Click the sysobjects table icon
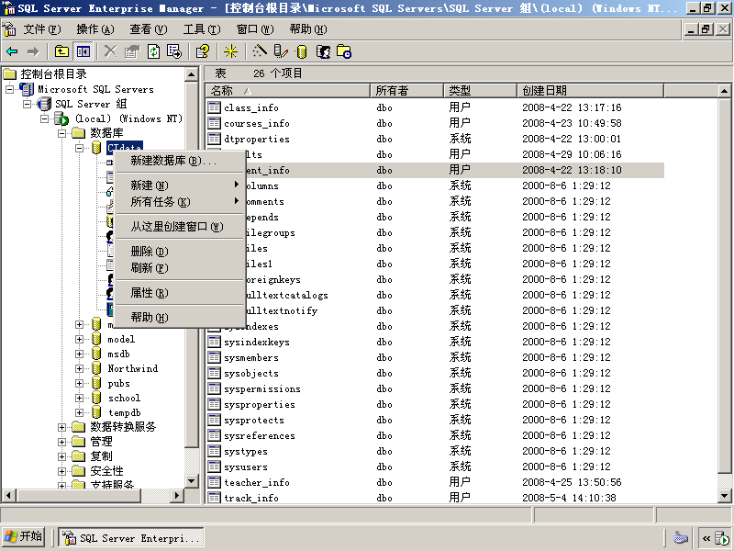Image resolution: width=734 pixels, height=551 pixels. pos(214,373)
